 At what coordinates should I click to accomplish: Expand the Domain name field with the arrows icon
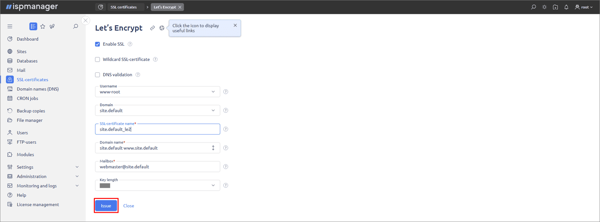pos(213,148)
